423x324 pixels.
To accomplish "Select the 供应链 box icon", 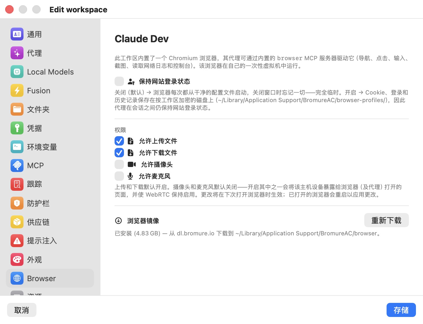I will [17, 222].
